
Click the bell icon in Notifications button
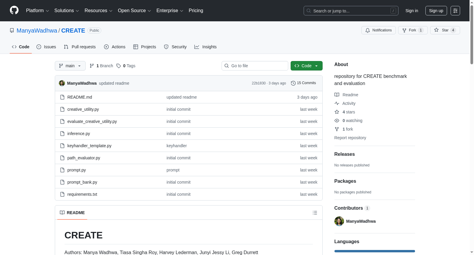[368, 30]
